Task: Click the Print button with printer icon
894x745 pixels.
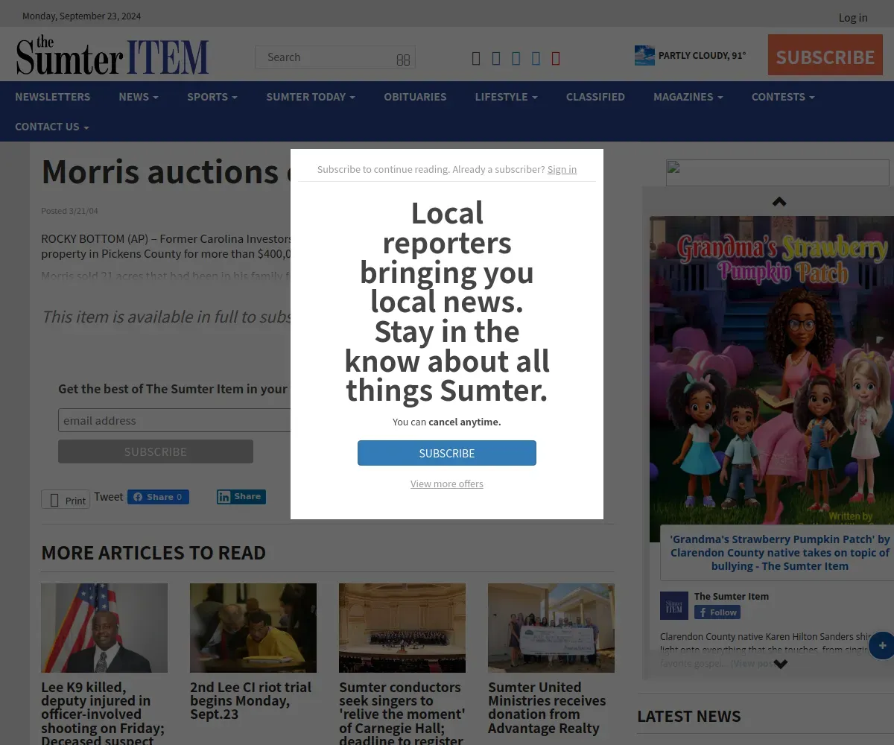Action: click(x=66, y=500)
